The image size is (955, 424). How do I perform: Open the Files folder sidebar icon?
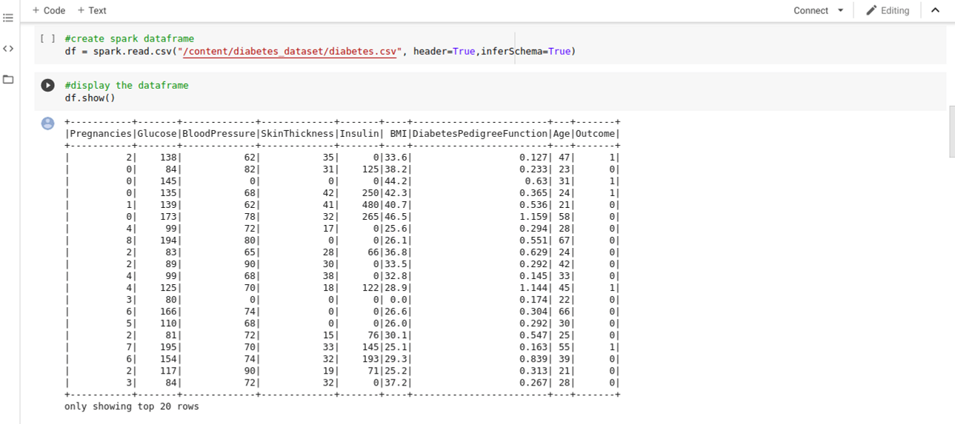8,79
